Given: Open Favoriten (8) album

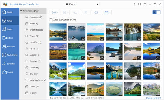Looking at the screenshot, I should [x=33, y=61].
